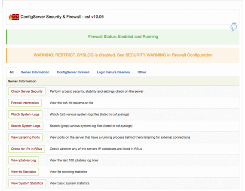This screenshot has width=245, height=191.
Task: Click the ConfigServer Security & Firewall title
Action: 62,17
